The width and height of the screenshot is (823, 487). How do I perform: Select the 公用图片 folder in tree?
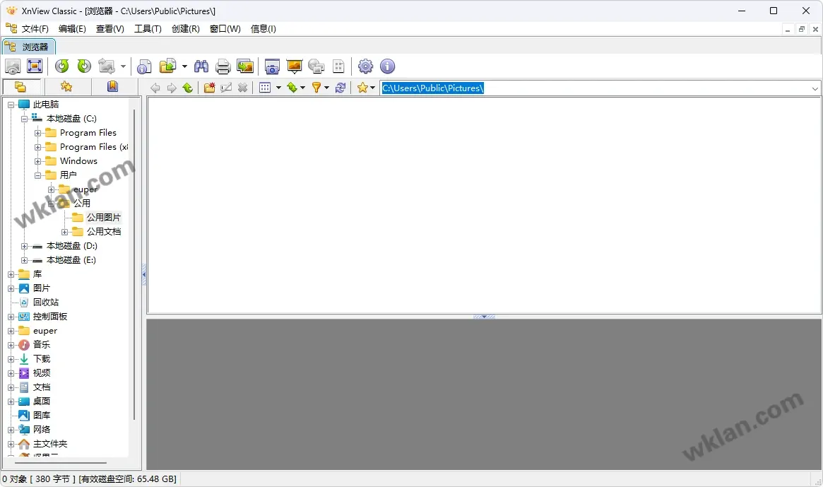pyautogui.click(x=104, y=218)
